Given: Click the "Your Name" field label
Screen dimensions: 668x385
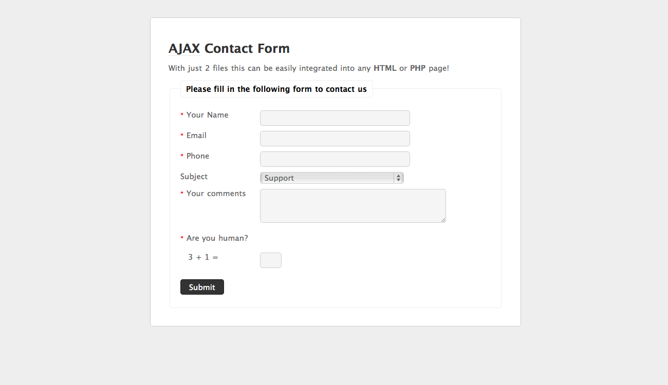Looking at the screenshot, I should (207, 115).
